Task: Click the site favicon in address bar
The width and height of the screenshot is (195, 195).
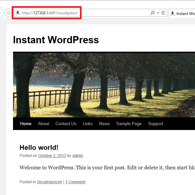Action: pos(18,13)
